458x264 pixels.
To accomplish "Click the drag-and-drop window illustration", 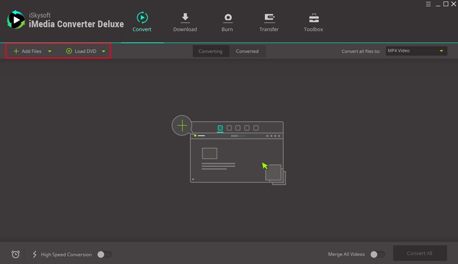I will pos(237,153).
